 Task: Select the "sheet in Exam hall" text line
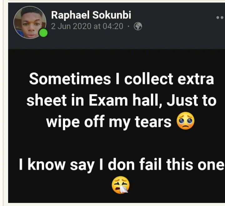[x=95, y=100]
